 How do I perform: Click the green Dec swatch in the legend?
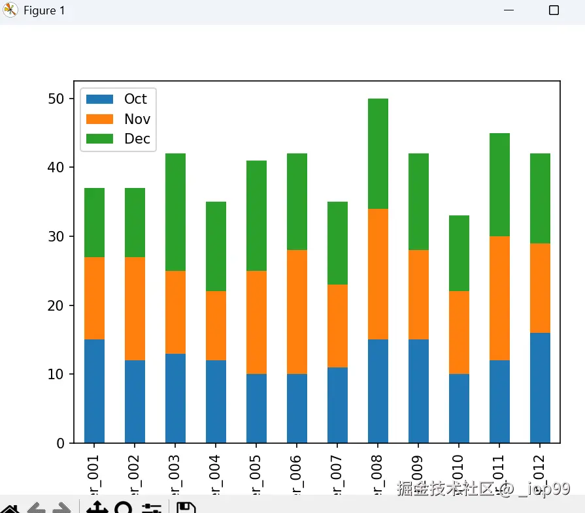pyautogui.click(x=99, y=138)
